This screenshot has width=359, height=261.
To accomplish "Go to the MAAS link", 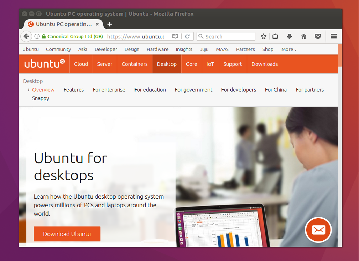I will pos(222,49).
